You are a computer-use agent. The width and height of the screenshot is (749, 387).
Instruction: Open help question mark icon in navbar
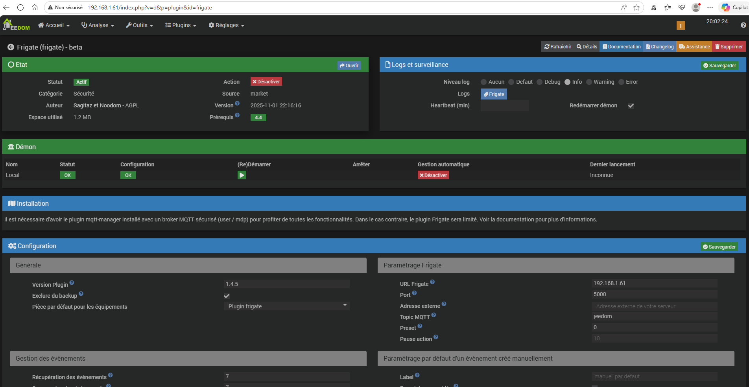coord(743,25)
